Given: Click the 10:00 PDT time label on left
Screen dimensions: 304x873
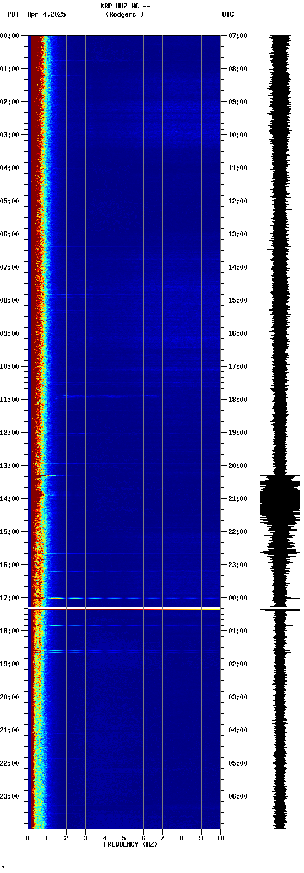Looking at the screenshot, I should [10, 367].
